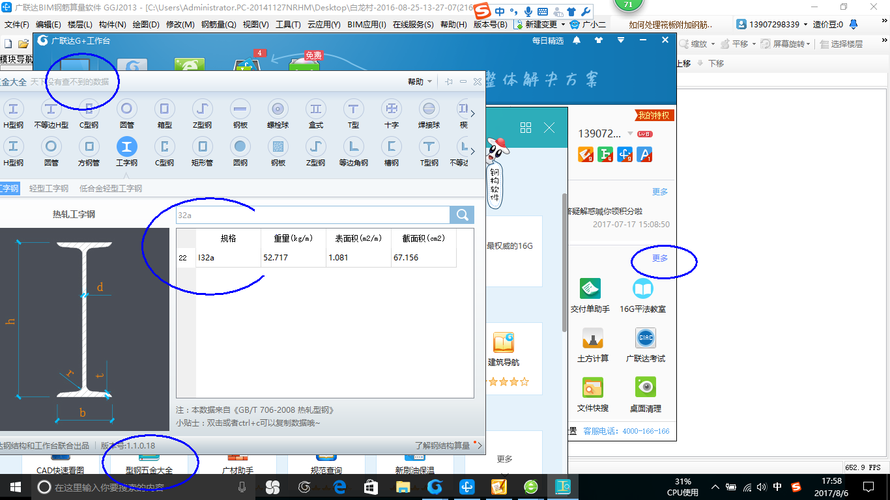Open the 每日精选 link

click(x=547, y=40)
